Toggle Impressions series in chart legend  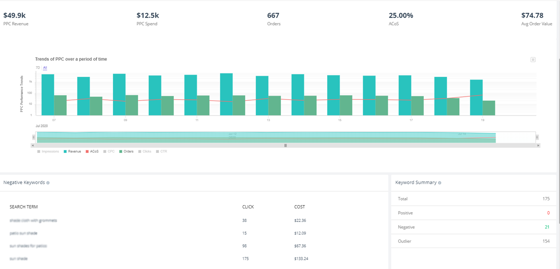(50, 152)
